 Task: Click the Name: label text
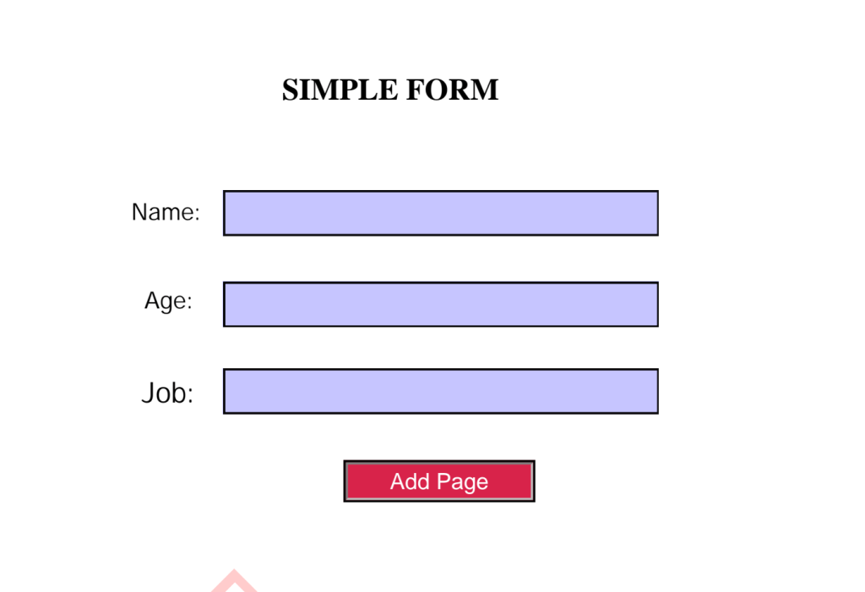(x=166, y=212)
